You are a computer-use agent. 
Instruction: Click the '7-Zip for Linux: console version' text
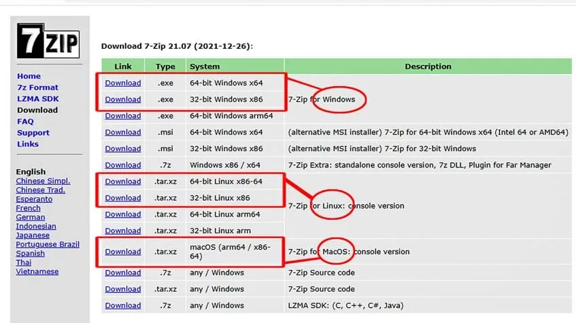pos(346,206)
